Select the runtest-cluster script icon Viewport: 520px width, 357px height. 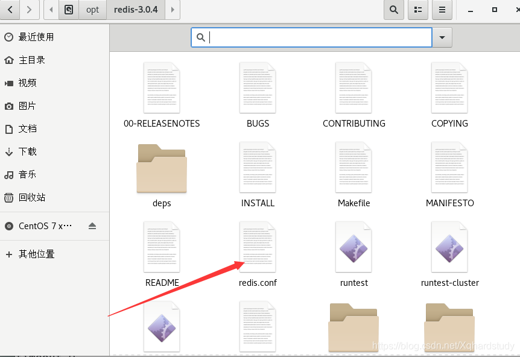[x=449, y=247]
